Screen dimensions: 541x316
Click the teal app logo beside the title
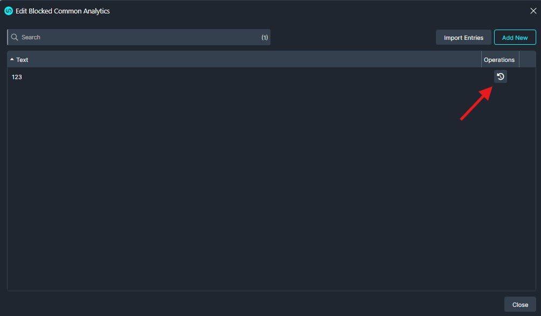[x=9, y=11]
